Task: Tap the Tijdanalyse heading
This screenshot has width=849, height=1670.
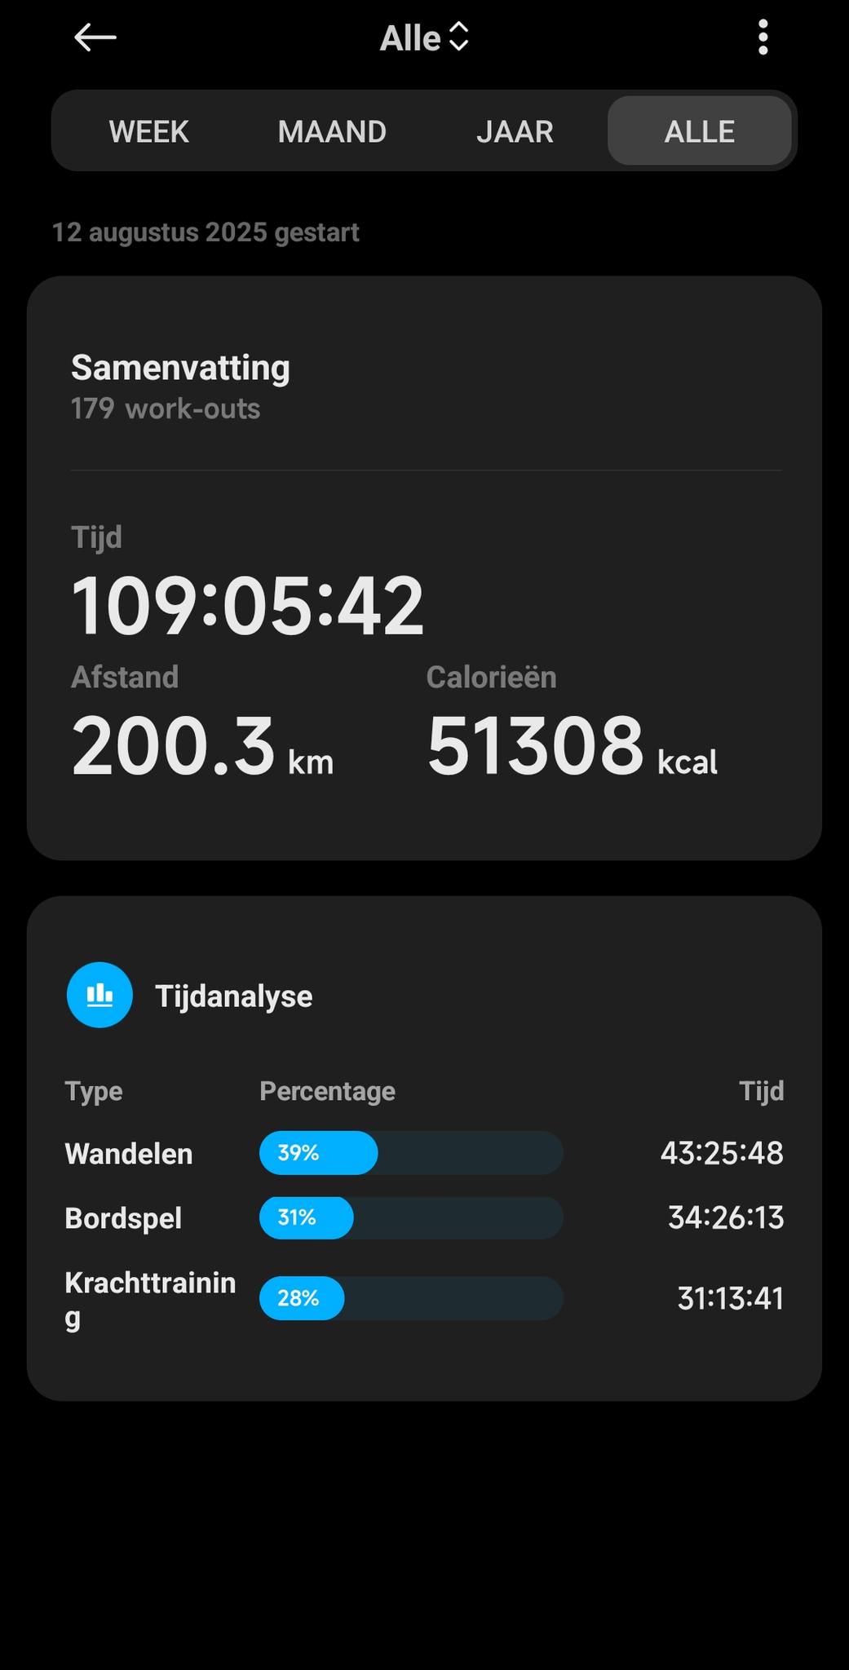Action: pyautogui.click(x=234, y=996)
